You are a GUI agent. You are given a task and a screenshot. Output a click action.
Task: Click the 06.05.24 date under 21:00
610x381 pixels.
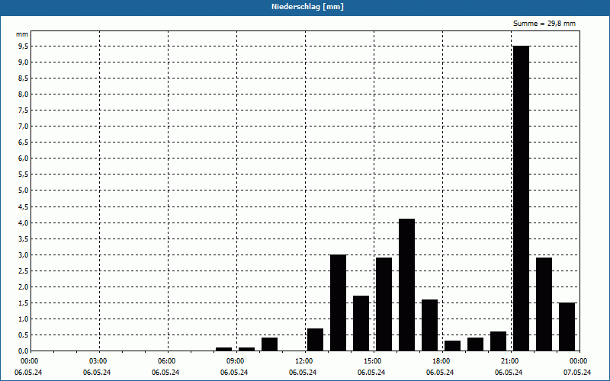[509, 373]
